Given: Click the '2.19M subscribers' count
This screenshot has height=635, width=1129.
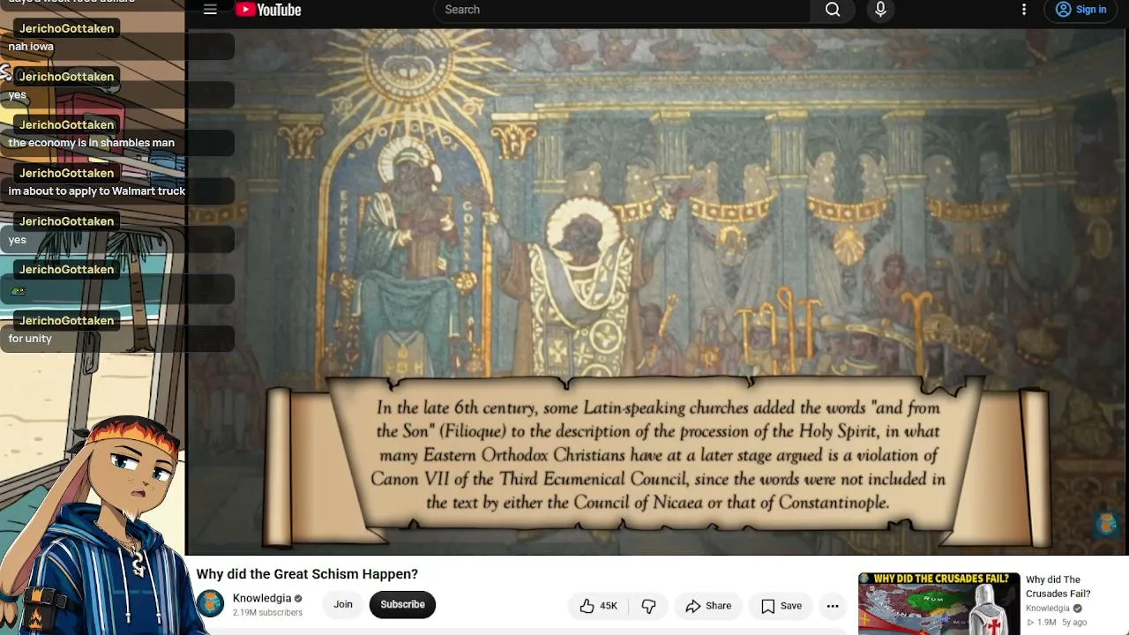Looking at the screenshot, I should coord(267,613).
